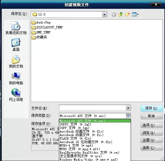Expand the file name history dropdown

coord(128,108)
